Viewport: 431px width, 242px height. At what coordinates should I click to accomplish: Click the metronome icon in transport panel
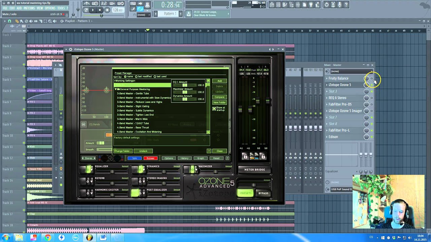click(x=87, y=3)
